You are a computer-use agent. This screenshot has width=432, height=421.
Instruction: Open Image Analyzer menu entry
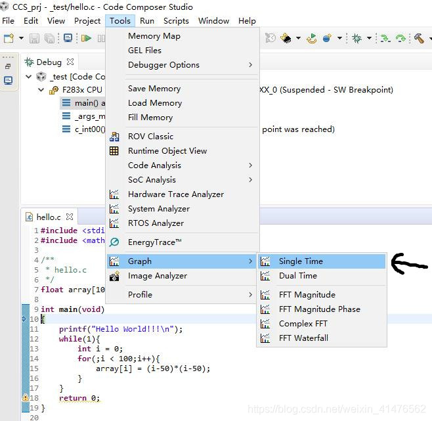click(x=183, y=276)
